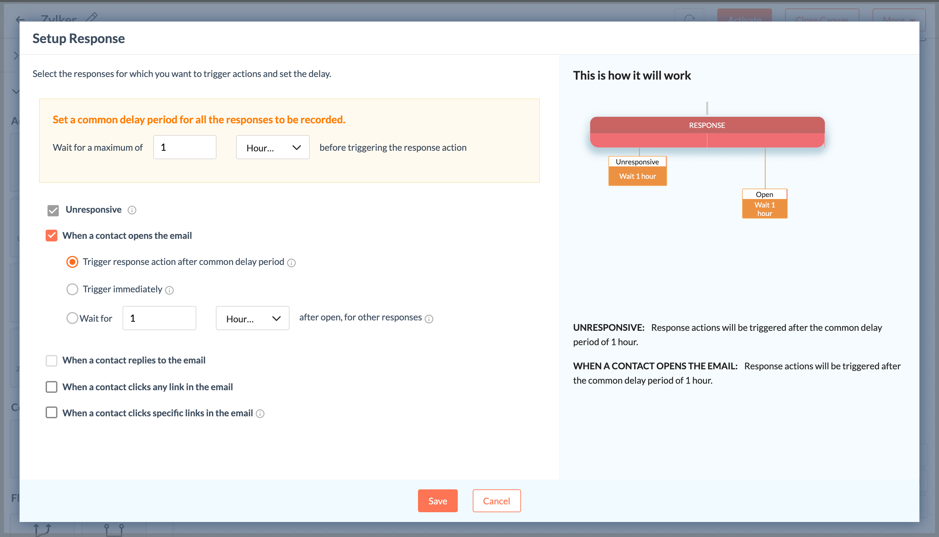Save the response setup

pos(438,500)
